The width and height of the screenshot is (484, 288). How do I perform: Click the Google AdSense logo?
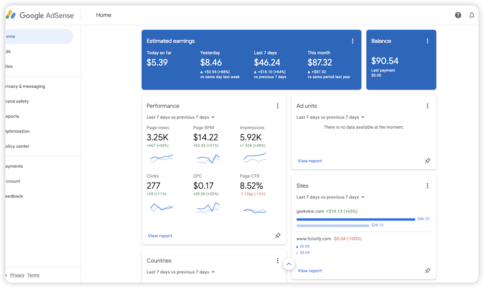tap(40, 15)
